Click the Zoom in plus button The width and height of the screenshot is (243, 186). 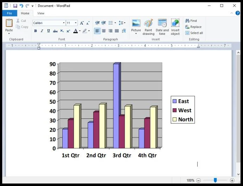point(232,180)
